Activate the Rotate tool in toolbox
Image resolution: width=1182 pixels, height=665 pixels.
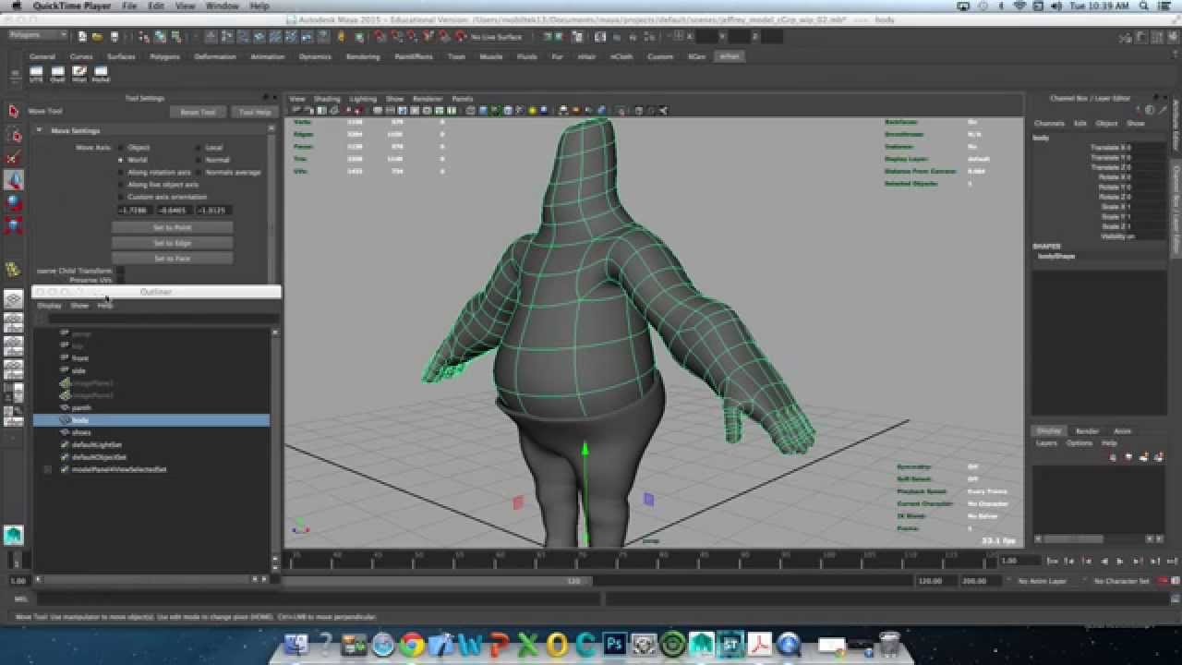14,202
